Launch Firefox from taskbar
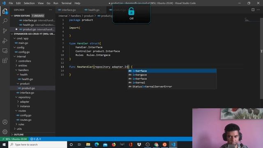 (x=113, y=144)
